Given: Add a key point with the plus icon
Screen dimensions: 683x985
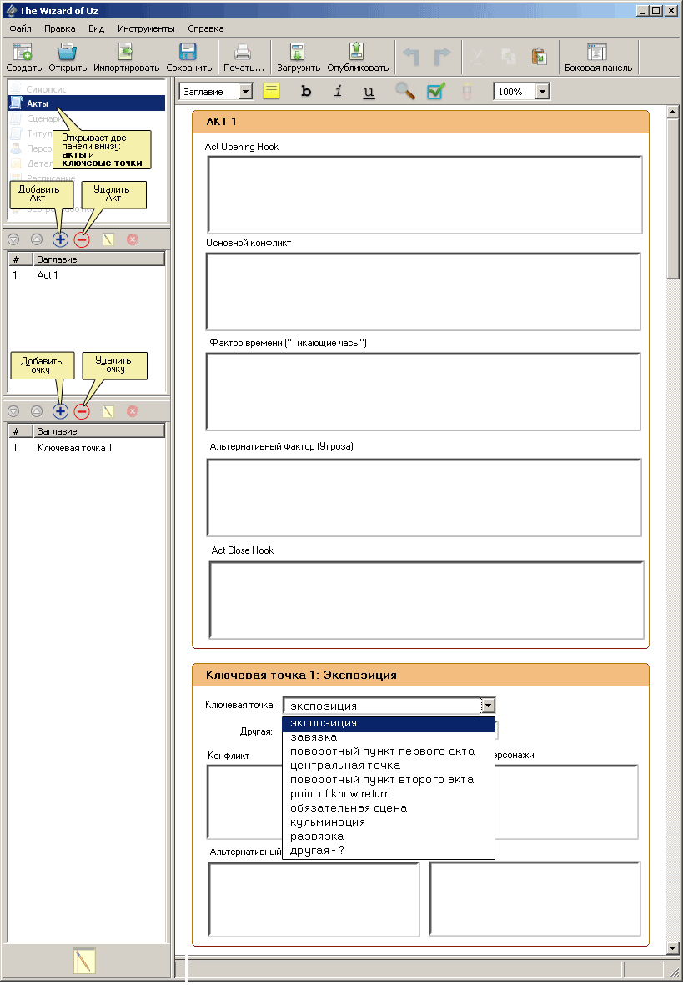Looking at the screenshot, I should click(x=60, y=411).
